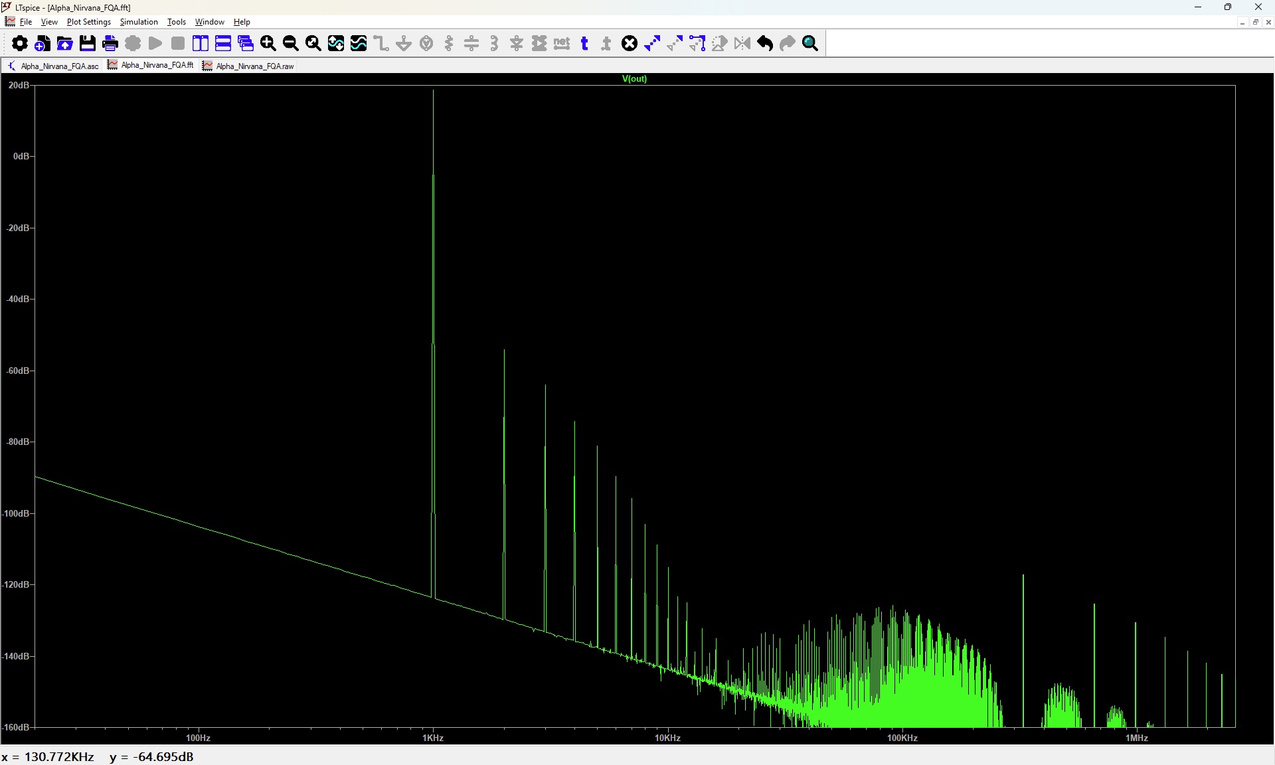
Task: Click the Wire drawing tool
Action: 381,44
